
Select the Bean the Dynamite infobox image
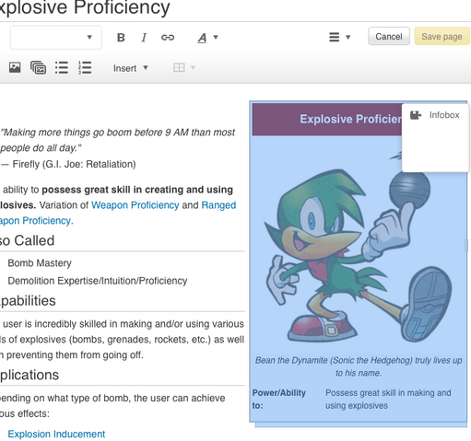tap(358, 245)
